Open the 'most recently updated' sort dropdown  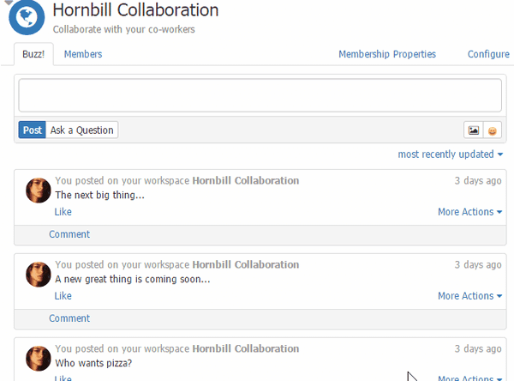point(450,154)
